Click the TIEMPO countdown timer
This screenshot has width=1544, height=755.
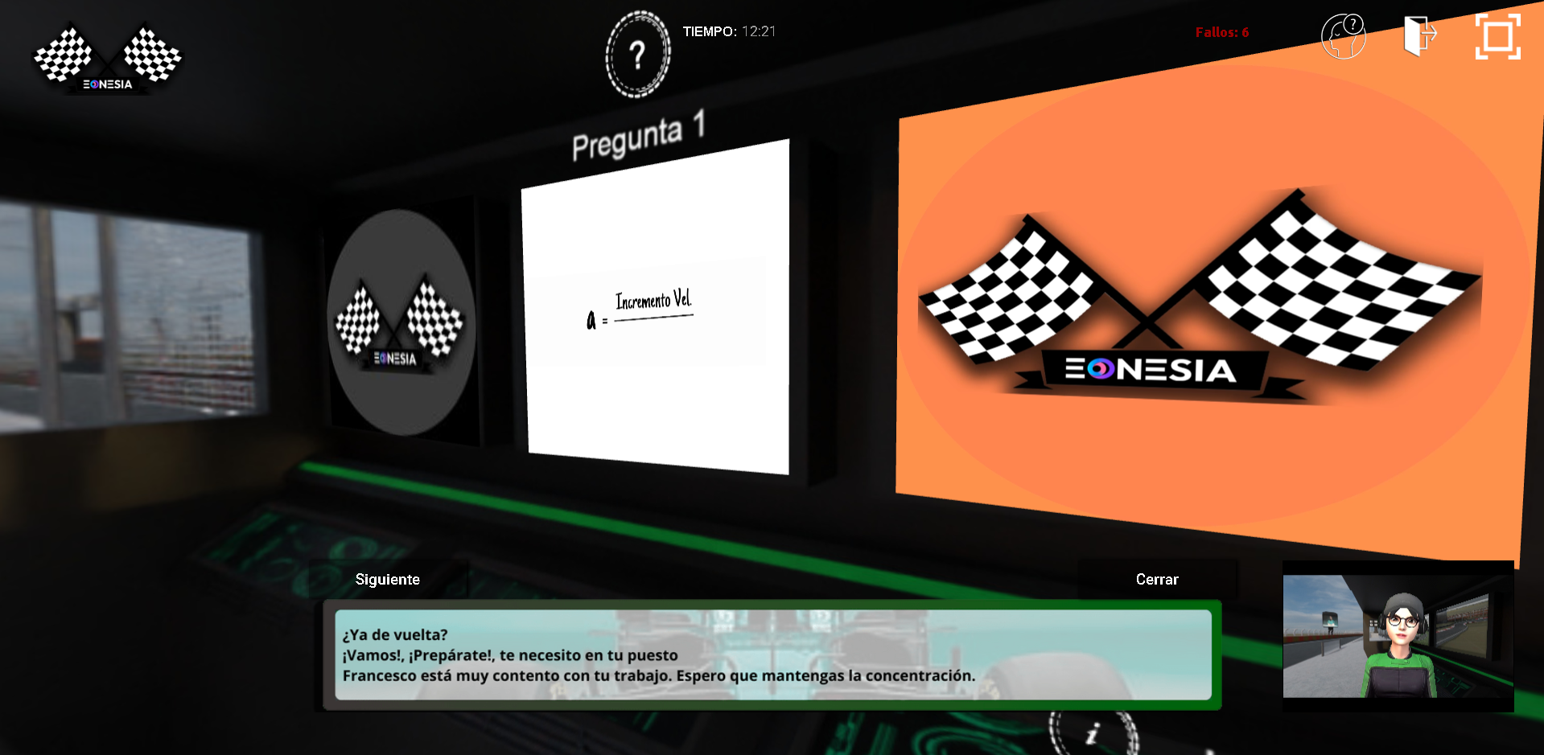(729, 31)
